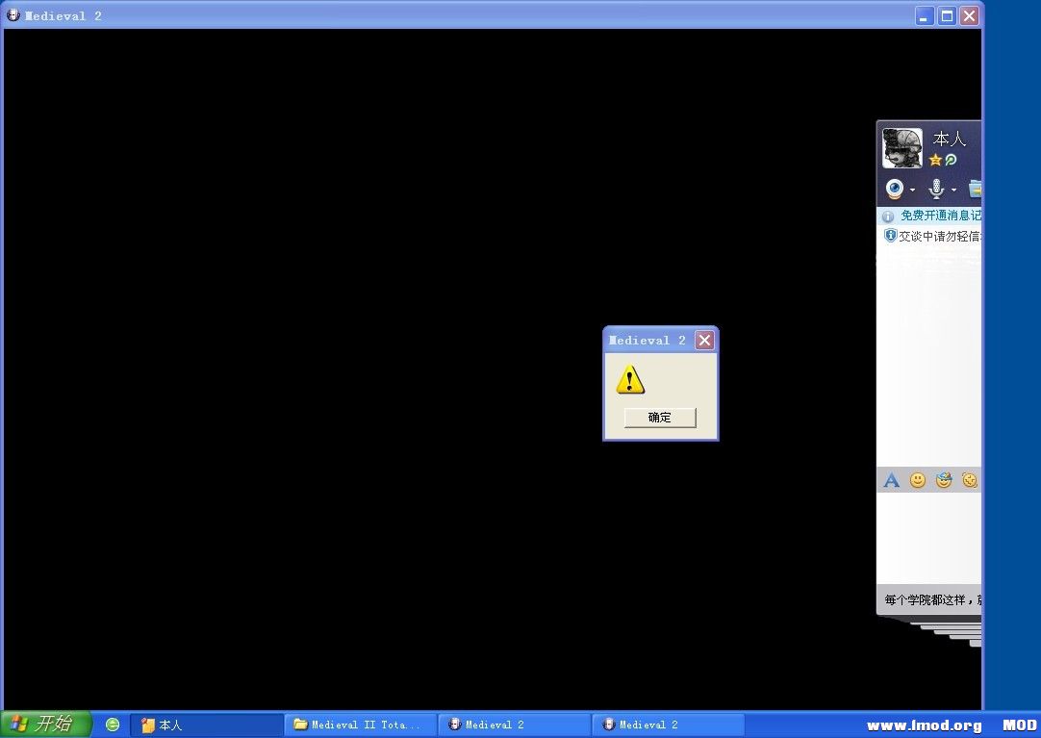
Task: Click the soldier avatar thumbnail
Action: pos(902,148)
